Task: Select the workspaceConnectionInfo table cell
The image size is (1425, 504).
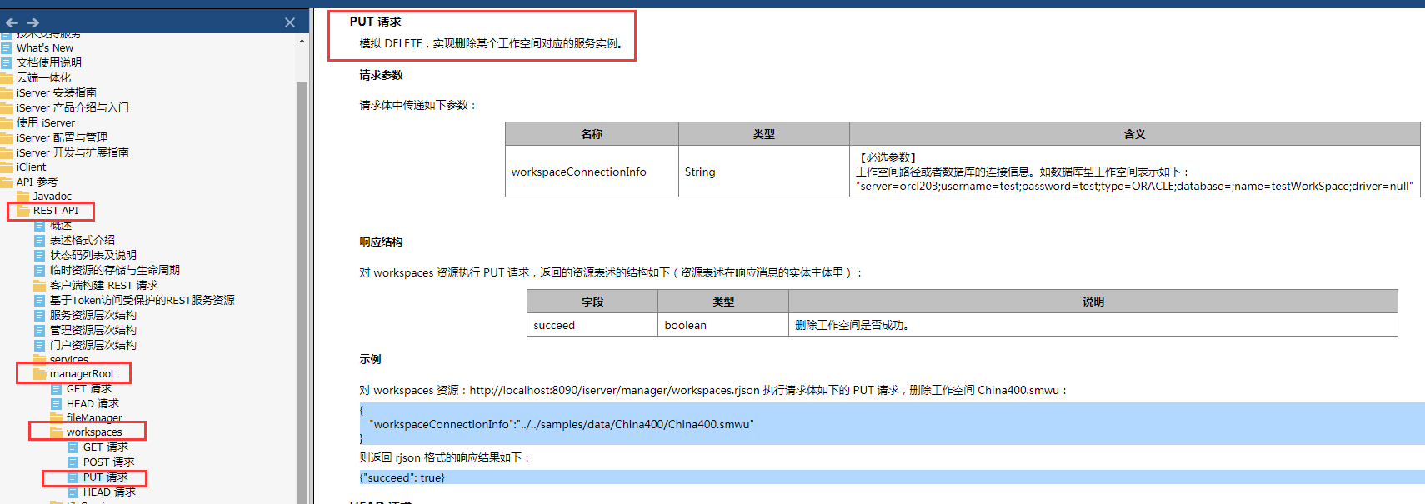Action: [592, 172]
